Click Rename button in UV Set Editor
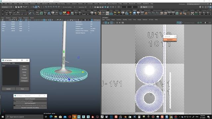The width and height of the screenshot is (212, 119). pyautogui.click(x=24, y=69)
